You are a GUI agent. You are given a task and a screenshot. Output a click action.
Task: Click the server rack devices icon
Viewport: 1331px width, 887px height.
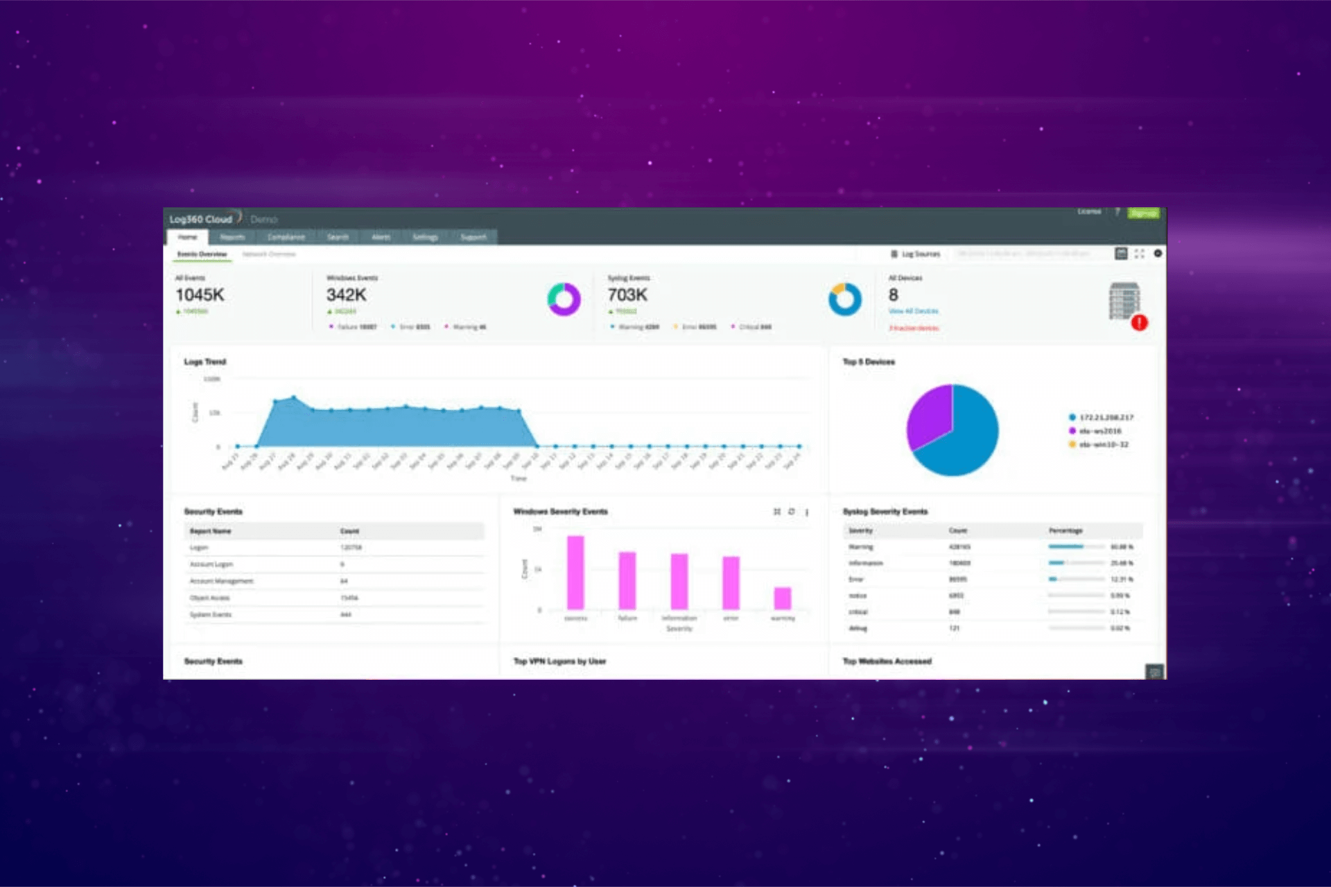[1124, 301]
